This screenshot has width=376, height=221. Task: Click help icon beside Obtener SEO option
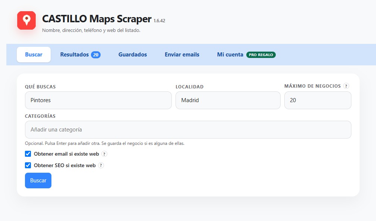tap(101, 165)
